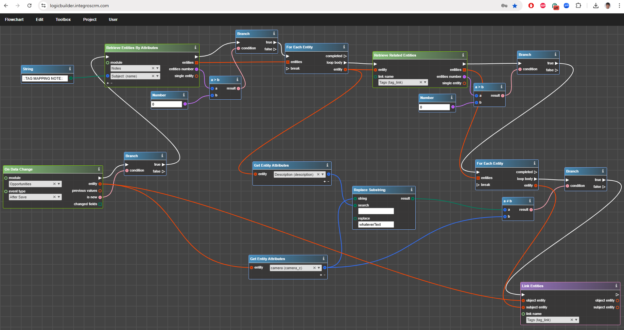Click the Number value field under Retrieve Entities
Screen dimensions: 624x330
pos(166,104)
